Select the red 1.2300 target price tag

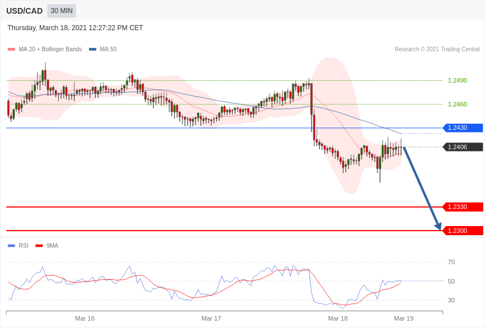[463, 231]
